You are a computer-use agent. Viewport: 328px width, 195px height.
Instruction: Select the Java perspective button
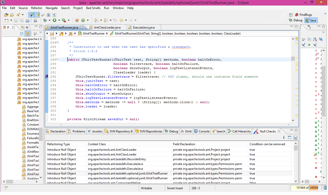pyautogui.click(x=311, y=20)
